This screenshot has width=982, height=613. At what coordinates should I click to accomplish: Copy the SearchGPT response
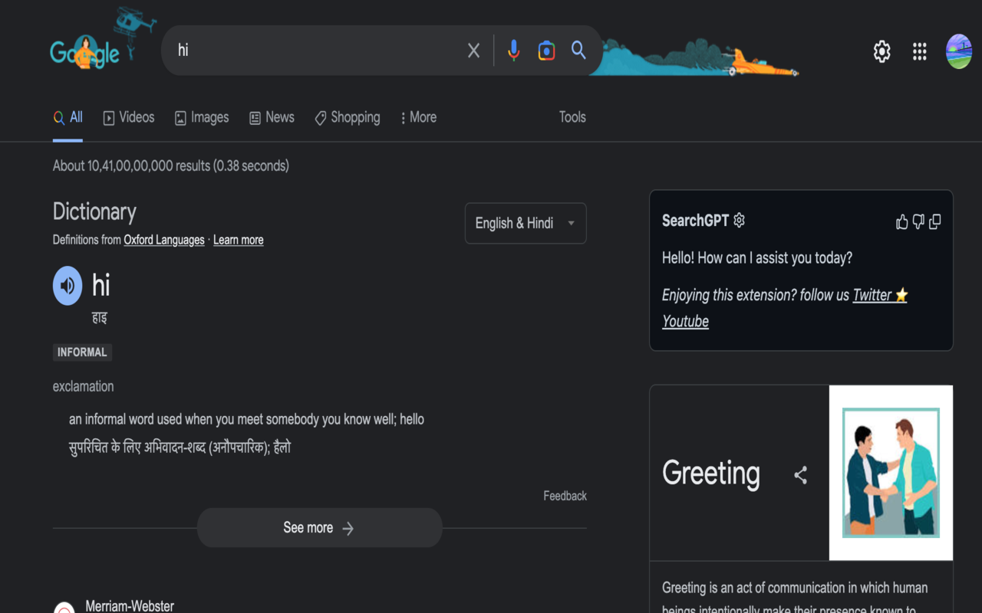tap(934, 222)
